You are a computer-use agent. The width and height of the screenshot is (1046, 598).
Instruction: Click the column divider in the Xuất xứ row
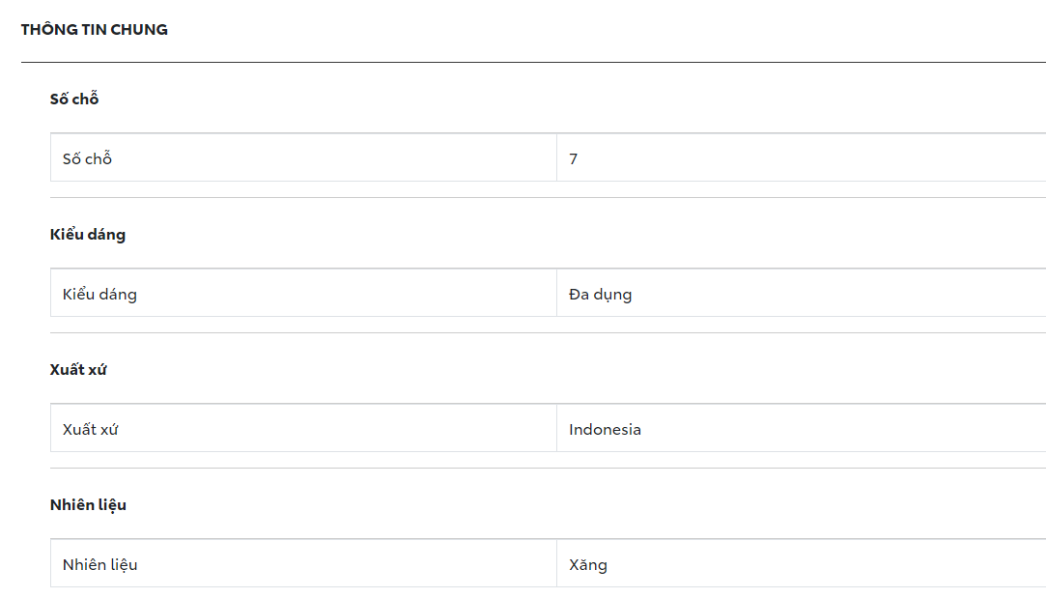[556, 428]
